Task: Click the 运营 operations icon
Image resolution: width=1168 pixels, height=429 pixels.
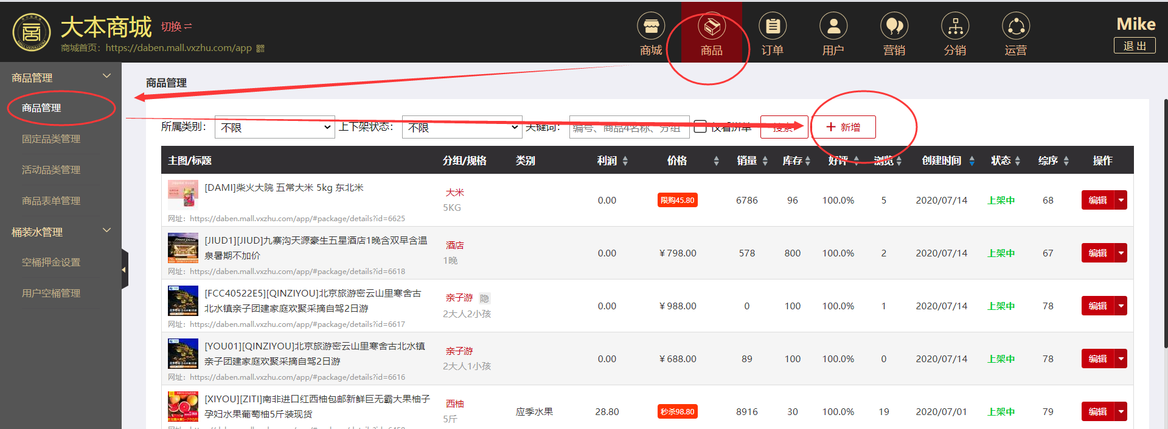Action: [1015, 27]
